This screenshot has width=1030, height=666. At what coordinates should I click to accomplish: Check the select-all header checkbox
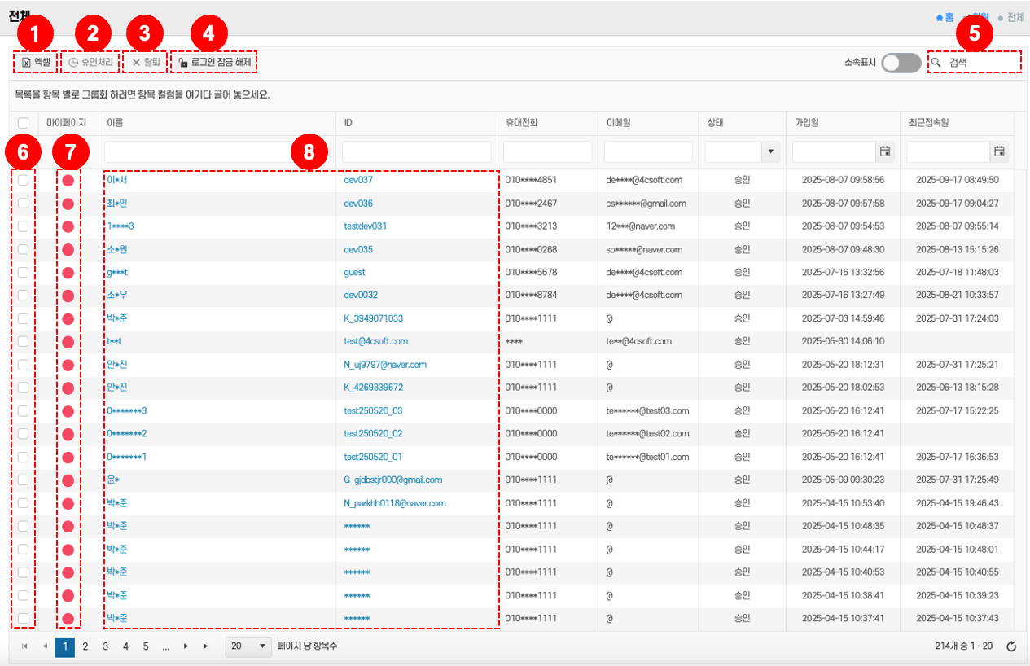24,122
